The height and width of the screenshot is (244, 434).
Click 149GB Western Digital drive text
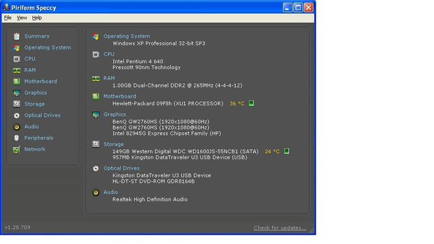tap(185, 151)
